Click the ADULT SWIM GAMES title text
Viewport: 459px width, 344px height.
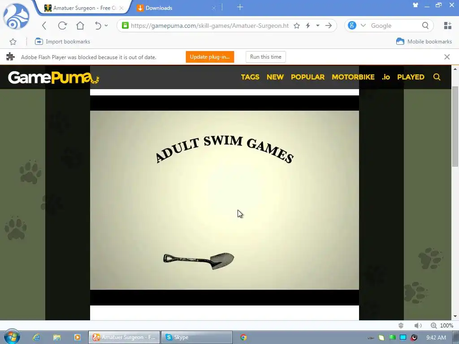(224, 149)
